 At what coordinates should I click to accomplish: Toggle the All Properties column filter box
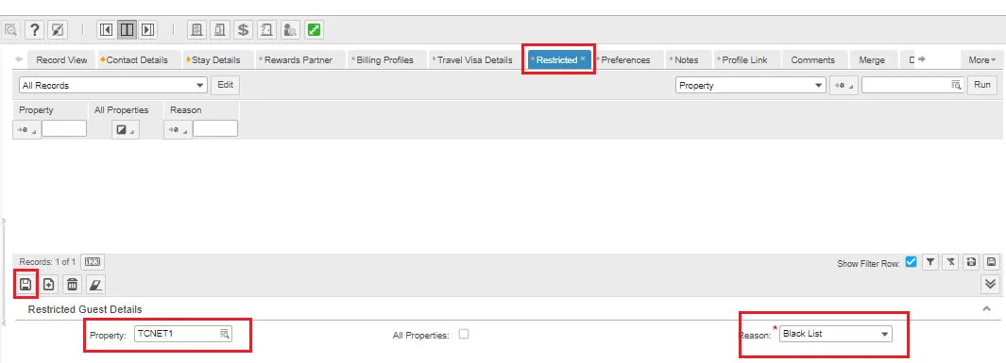125,130
